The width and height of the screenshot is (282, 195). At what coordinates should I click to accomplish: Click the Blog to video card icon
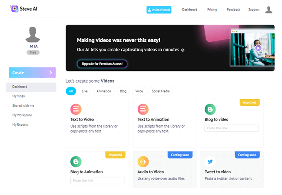point(210,109)
